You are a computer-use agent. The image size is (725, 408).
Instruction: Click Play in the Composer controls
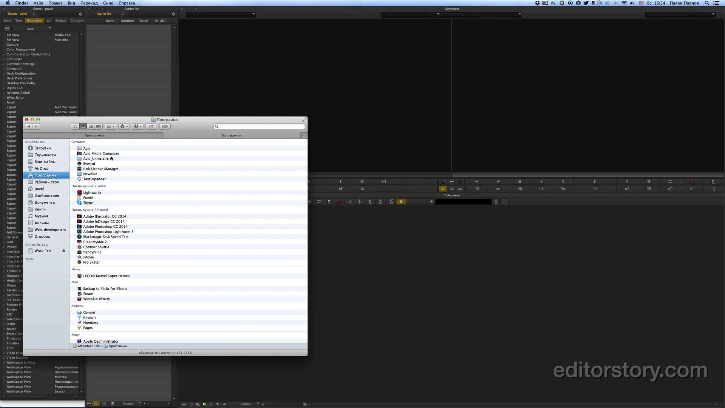[595, 182]
